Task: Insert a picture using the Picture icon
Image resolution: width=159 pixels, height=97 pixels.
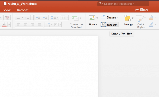Action: (92, 18)
